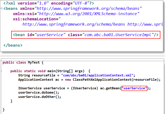Select the class "com.abc.ba01.UserServiceImpl" value

[x=118, y=35]
